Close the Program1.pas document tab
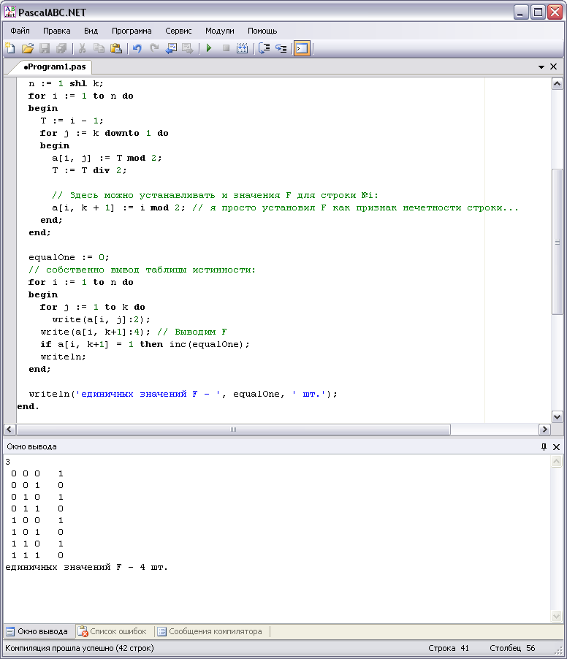Screen dimensions: 567x659 554,66
